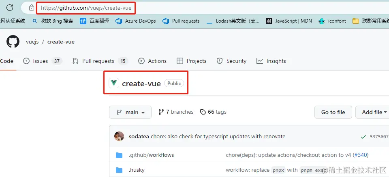Click the .husky folder icon
This screenshot has height=177, width=389.
[119, 170]
